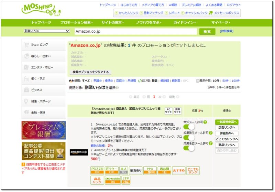Click the PCサイト badge
This screenshot has height=192, width=275.
(168, 111)
